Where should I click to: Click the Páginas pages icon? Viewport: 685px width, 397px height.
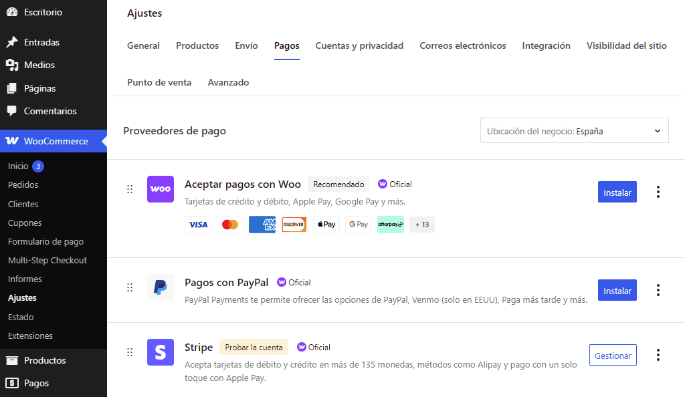(x=12, y=88)
